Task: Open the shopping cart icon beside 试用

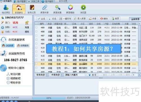Action: point(27,23)
